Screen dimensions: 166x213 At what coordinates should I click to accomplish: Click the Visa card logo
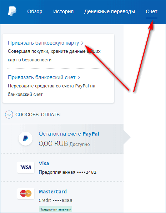tap(26, 167)
